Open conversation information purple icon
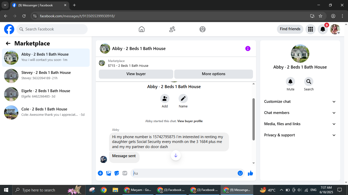The height and width of the screenshot is (195, 348). (248, 48)
